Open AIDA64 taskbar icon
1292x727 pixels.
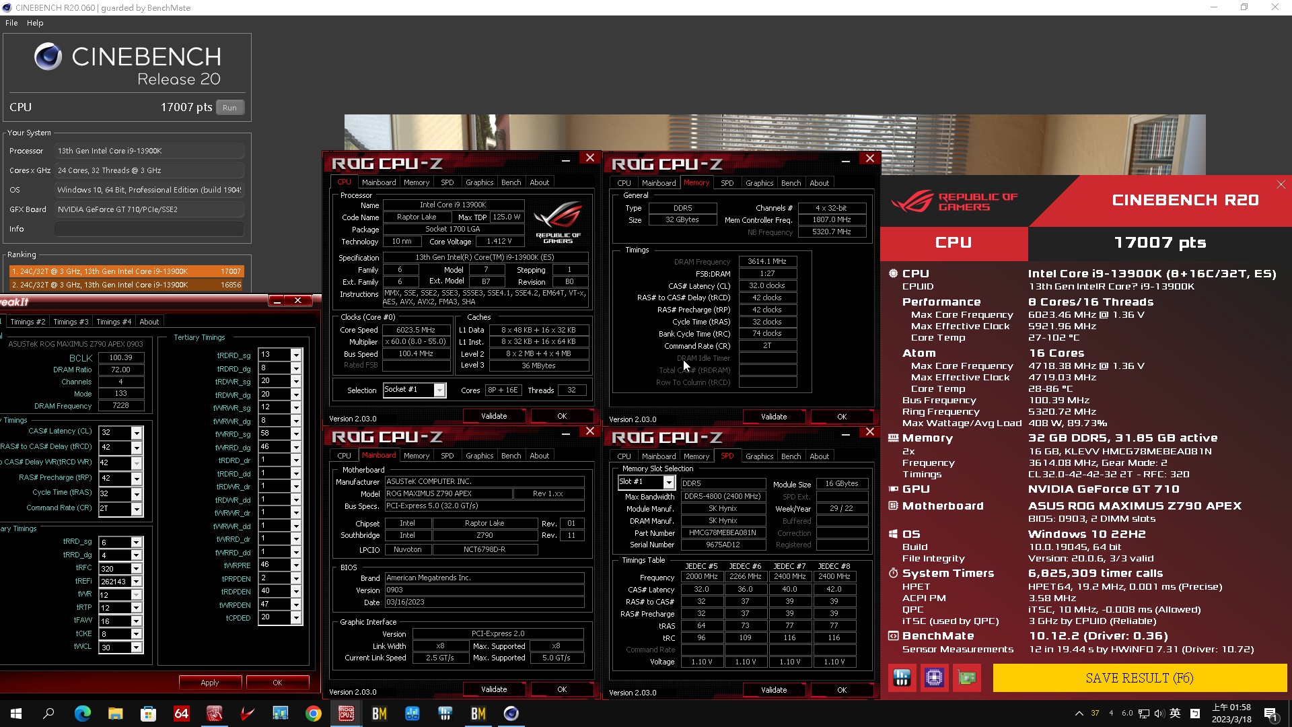tap(181, 714)
